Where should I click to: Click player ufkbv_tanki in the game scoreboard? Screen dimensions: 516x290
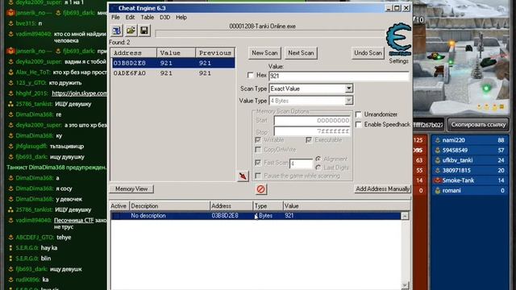469,160
